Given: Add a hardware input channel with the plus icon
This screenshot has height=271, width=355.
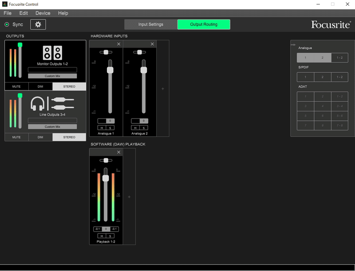Looking at the screenshot, I should (162, 88).
